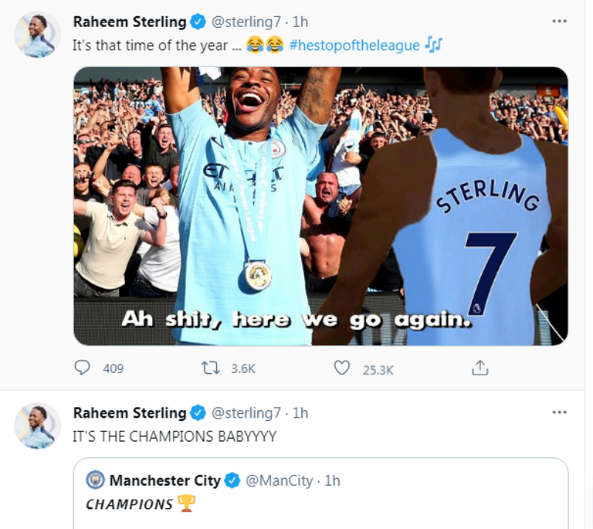
Task: Click the 'IT'S THE CHAMPIONS BABYYYY' tweet text
Action: click(x=174, y=436)
